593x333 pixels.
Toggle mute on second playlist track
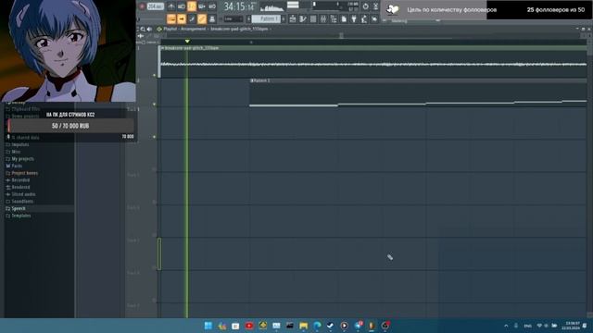coord(155,105)
